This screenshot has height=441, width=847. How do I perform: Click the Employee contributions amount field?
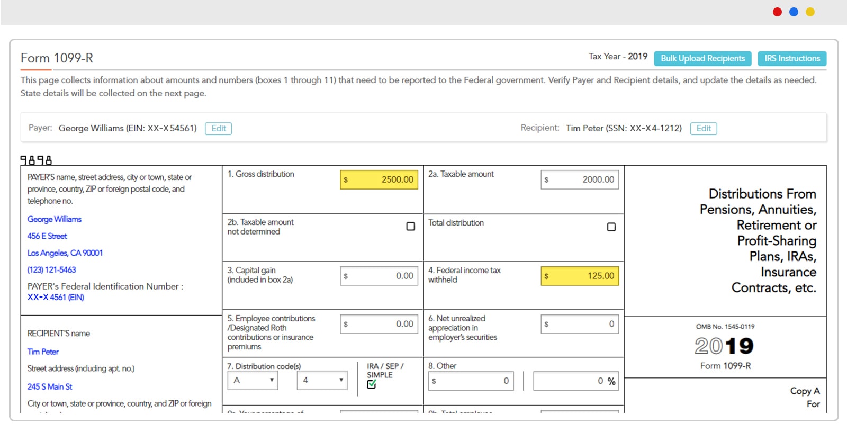tap(379, 325)
